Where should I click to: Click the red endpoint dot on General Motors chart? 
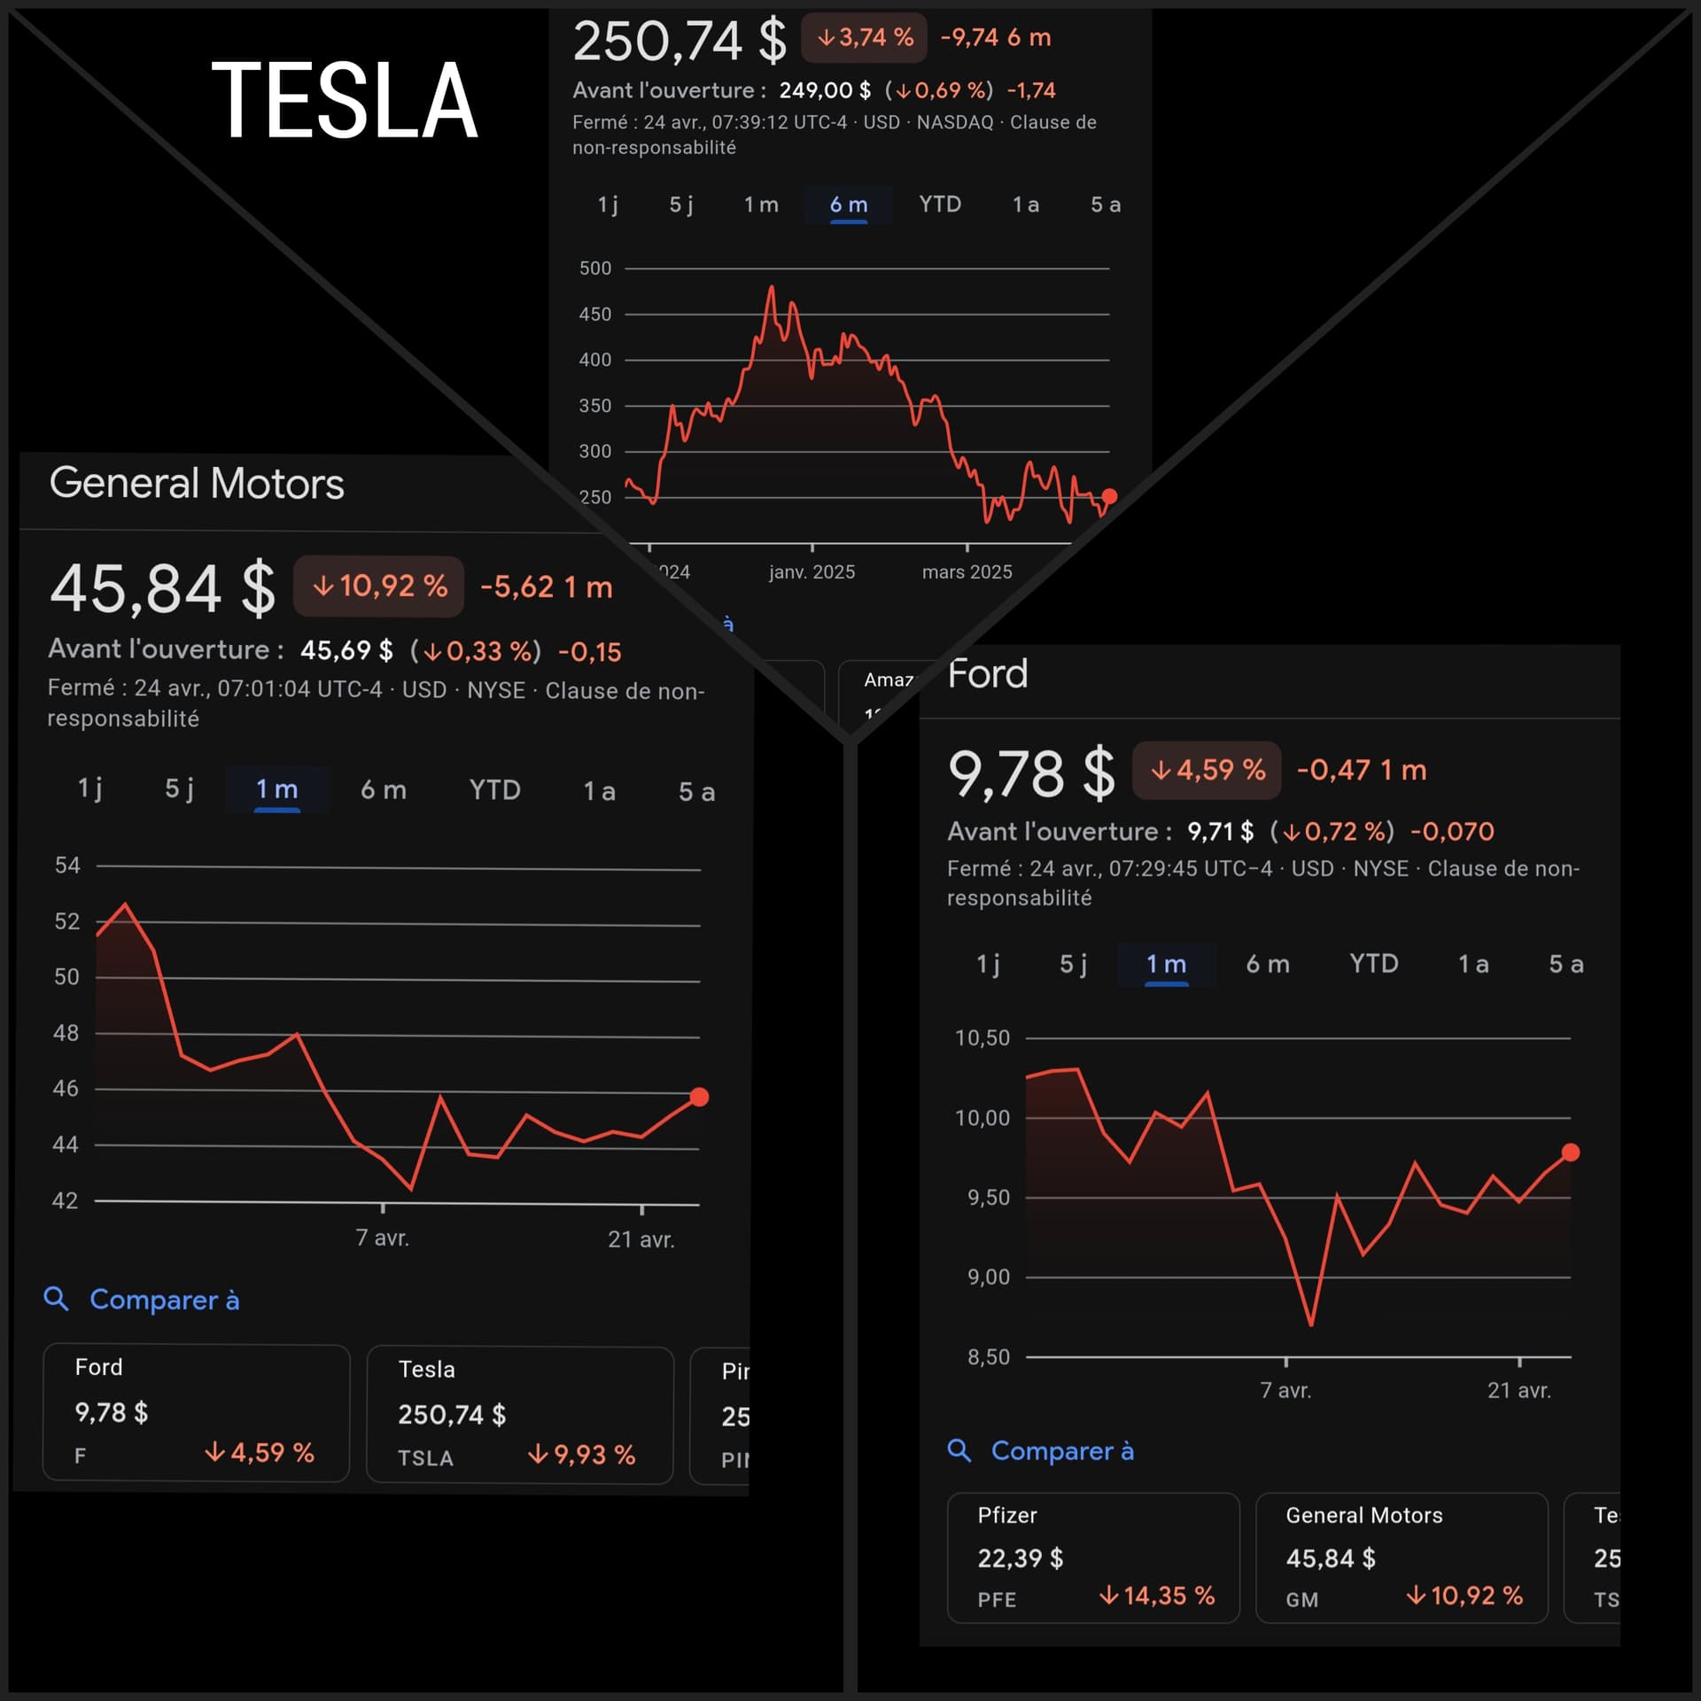pos(699,1097)
